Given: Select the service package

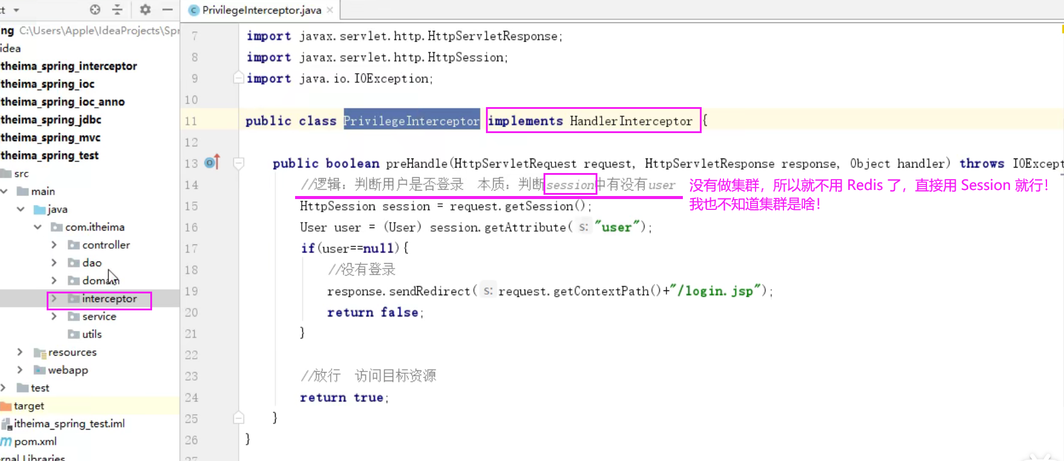Looking at the screenshot, I should pyautogui.click(x=99, y=316).
